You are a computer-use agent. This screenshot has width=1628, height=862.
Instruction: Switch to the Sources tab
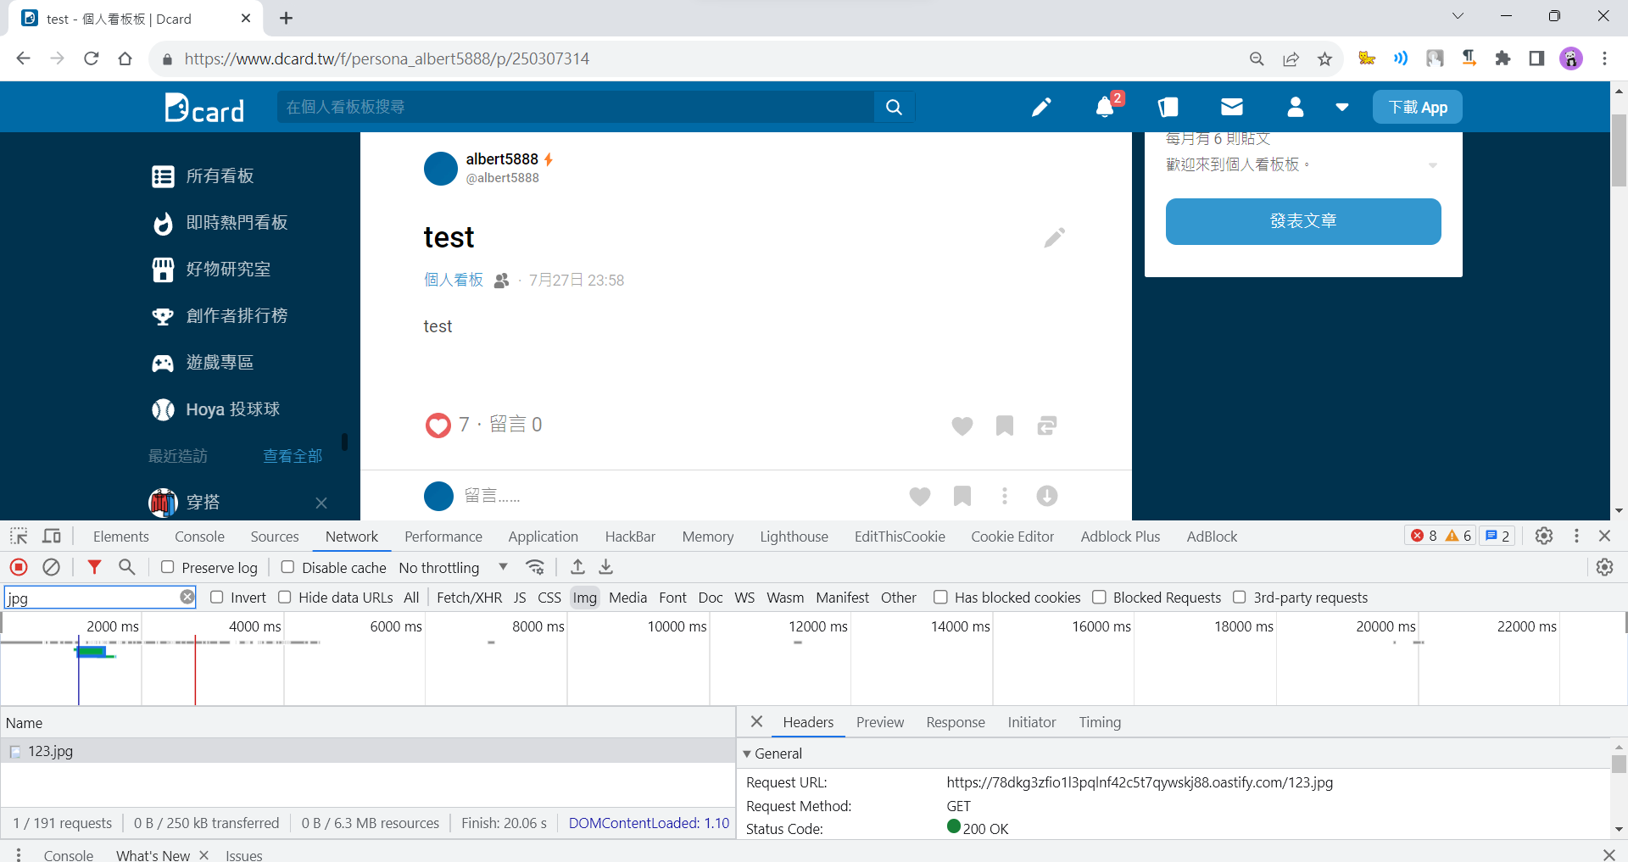tap(275, 537)
